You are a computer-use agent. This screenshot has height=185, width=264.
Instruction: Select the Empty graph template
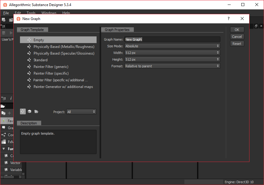click(x=58, y=40)
